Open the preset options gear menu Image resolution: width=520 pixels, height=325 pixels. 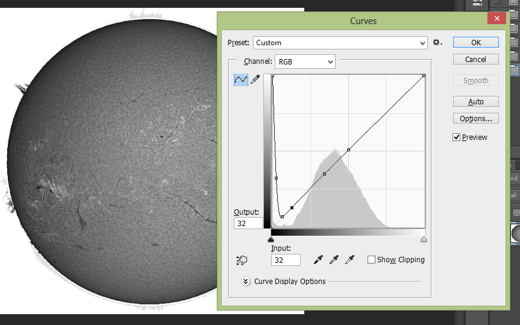(x=437, y=43)
